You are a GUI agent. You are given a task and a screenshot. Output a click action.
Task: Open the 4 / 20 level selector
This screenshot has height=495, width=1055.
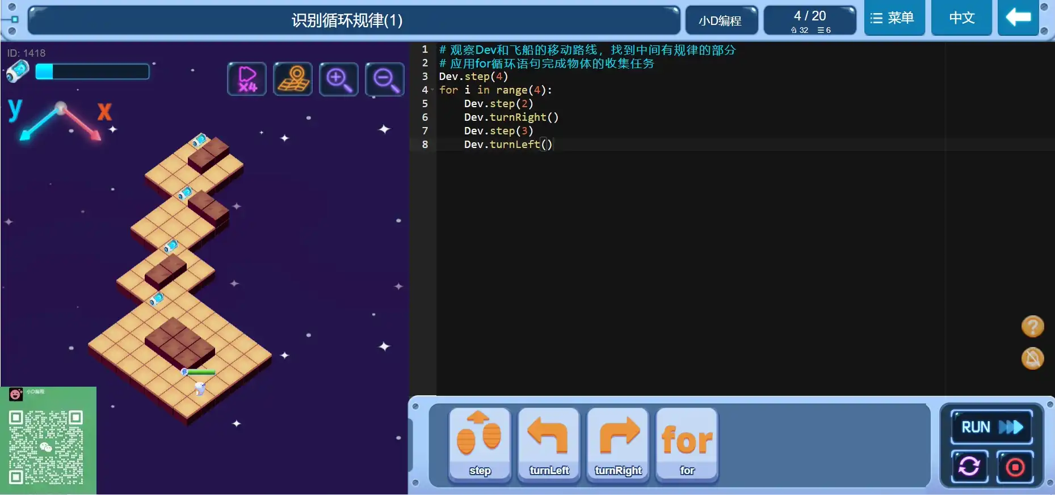[x=810, y=21]
